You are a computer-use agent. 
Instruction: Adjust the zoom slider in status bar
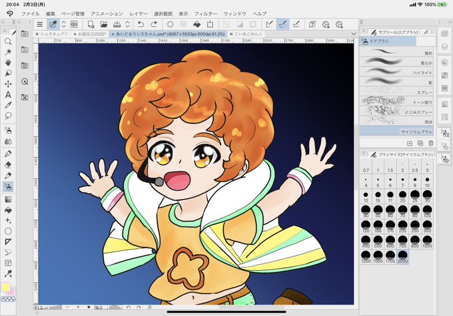55,307
